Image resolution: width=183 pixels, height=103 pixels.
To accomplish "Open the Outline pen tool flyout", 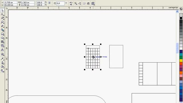I will pyautogui.click(x=2, y=63).
